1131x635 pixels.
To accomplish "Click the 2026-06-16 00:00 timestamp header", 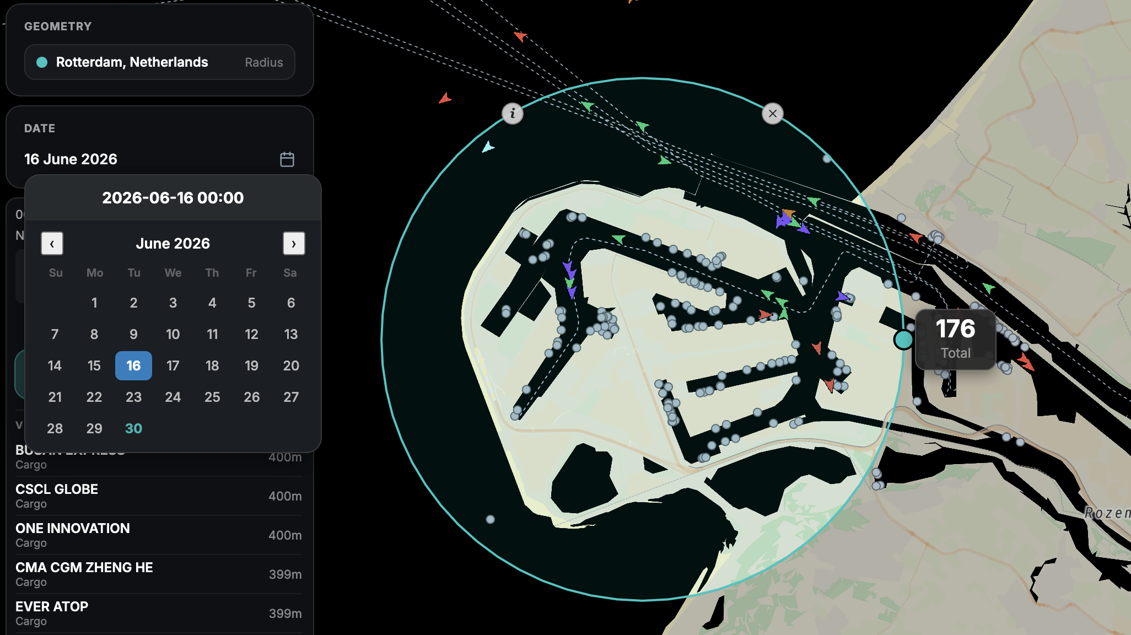I will point(173,198).
